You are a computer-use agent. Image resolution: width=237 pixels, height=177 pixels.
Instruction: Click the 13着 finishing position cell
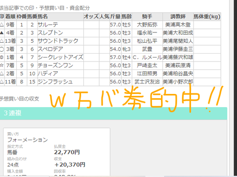tap(10, 41)
